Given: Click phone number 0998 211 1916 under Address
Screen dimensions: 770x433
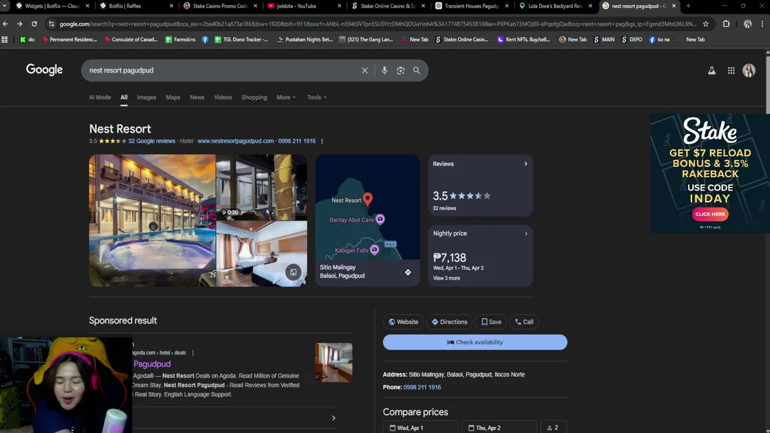Looking at the screenshot, I should coord(422,387).
